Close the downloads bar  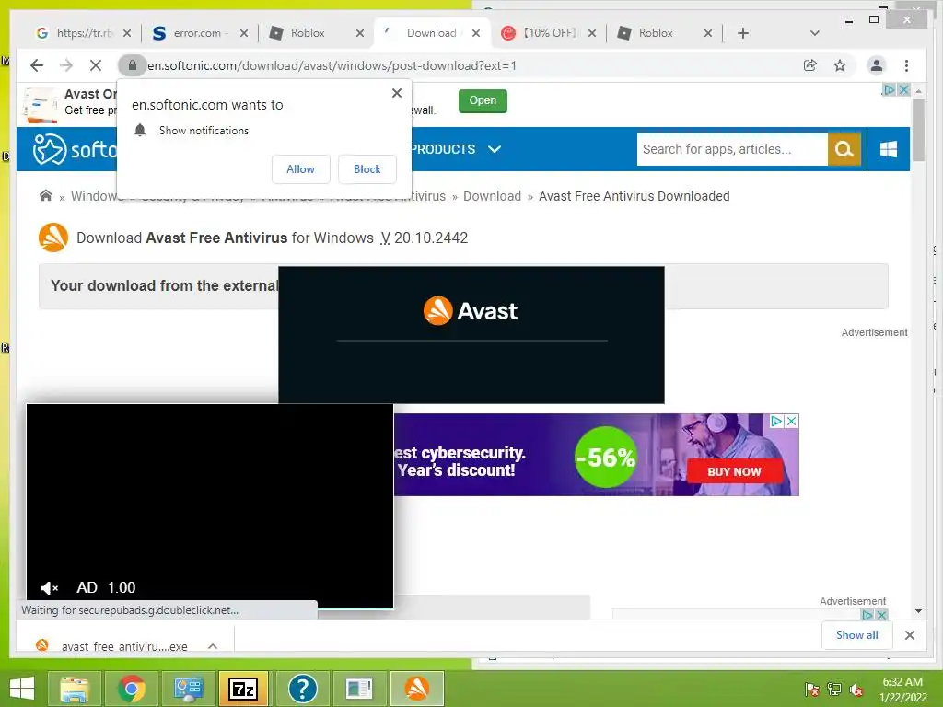[909, 635]
